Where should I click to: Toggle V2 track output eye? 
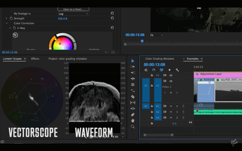click(x=171, y=75)
